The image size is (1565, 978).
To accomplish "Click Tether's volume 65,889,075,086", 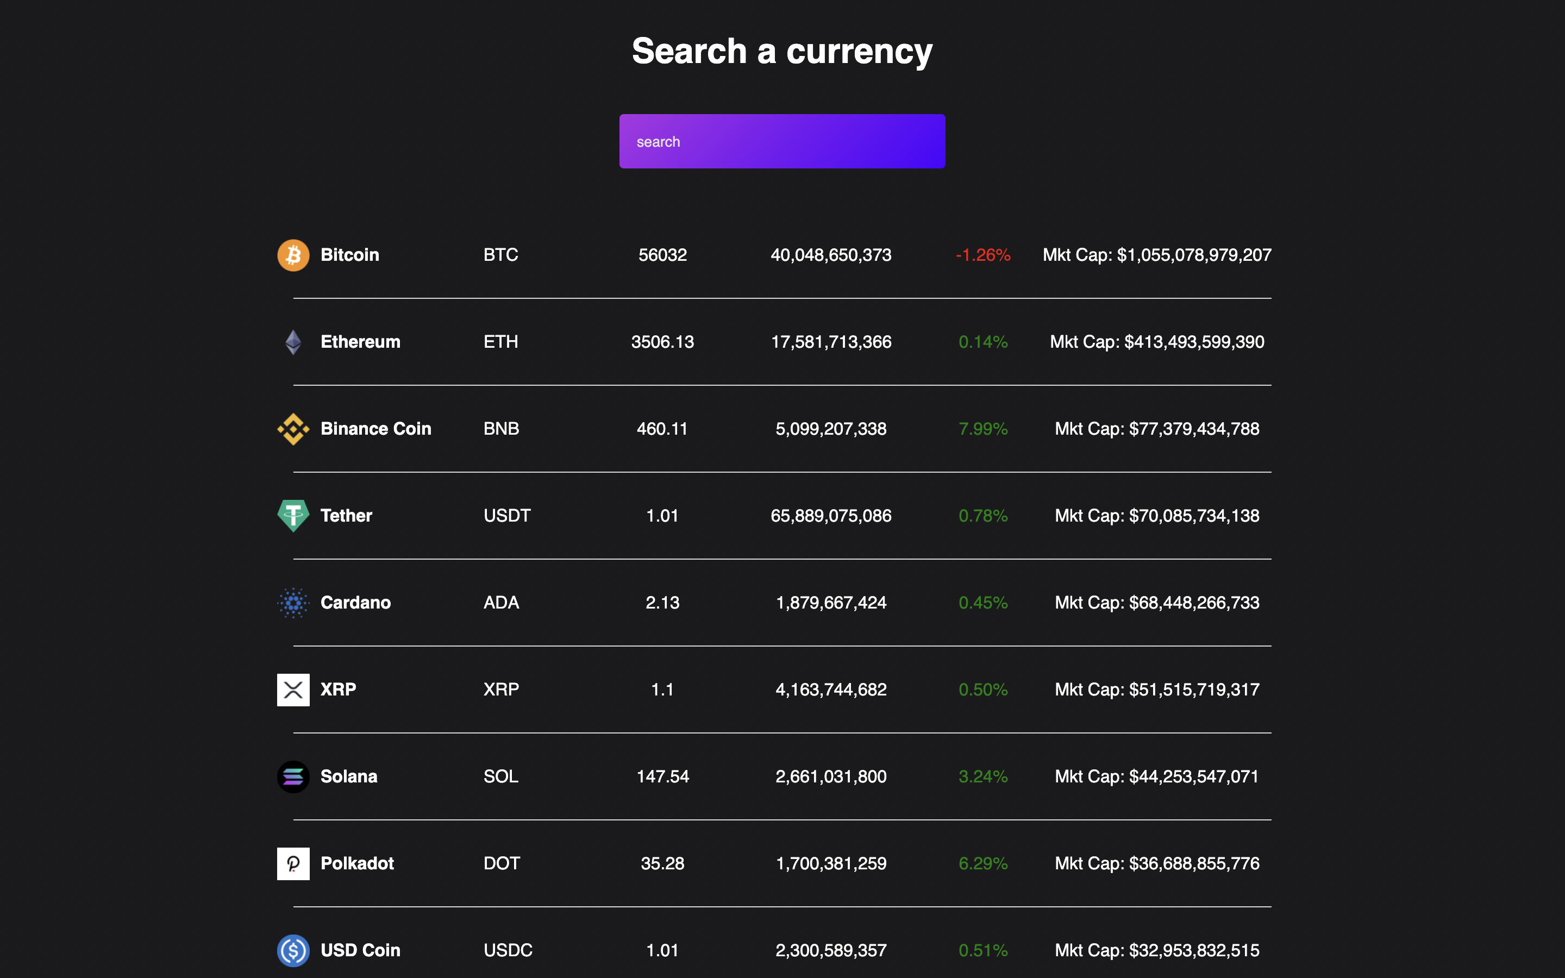I will point(830,516).
